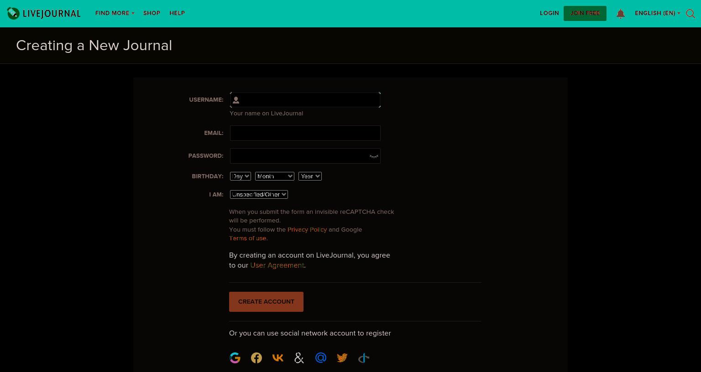Toggle password visibility eye icon
The height and width of the screenshot is (372, 701).
point(374,156)
